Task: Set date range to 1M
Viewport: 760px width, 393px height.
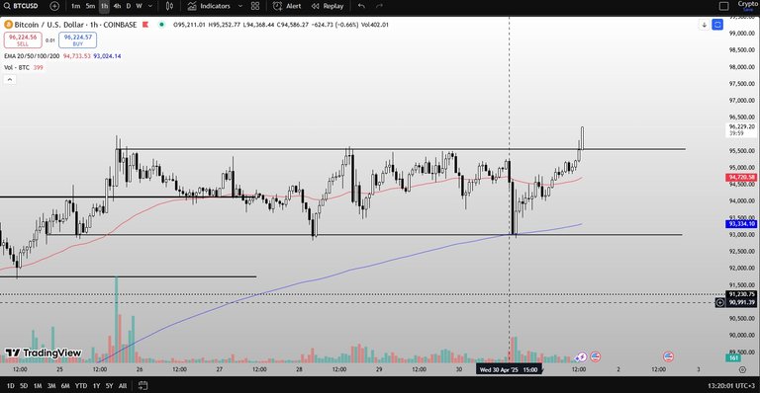Action: [x=38, y=386]
